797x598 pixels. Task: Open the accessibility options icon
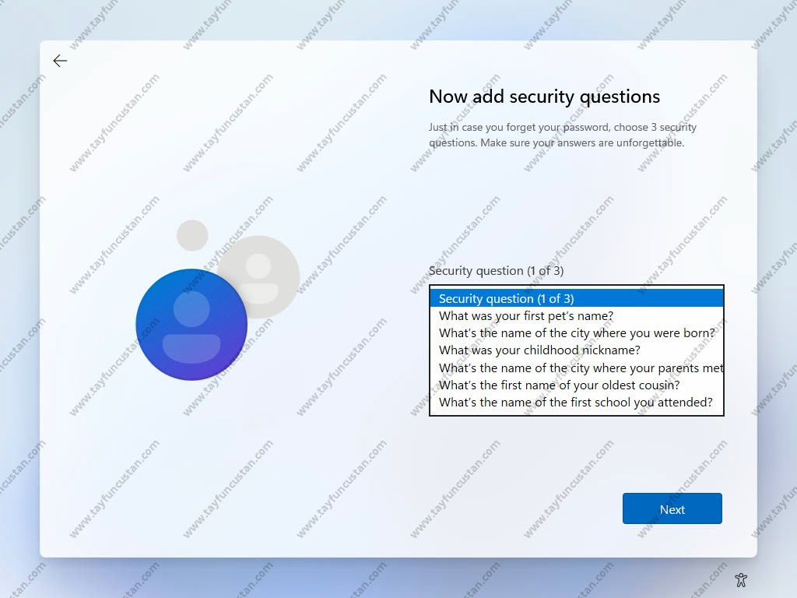tap(741, 579)
